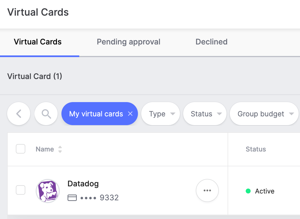Open the Status filter dropdown
Image resolution: width=300 pixels, height=219 pixels.
[x=205, y=114]
